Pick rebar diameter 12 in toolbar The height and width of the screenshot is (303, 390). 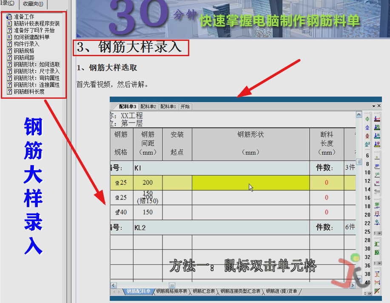[x=367, y=181]
